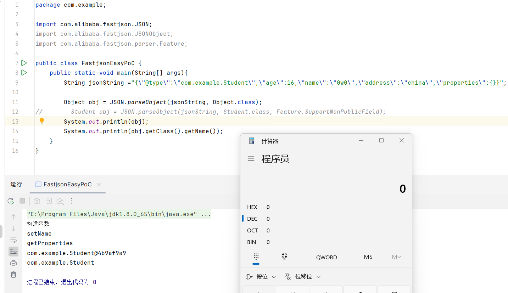Switch to full keypad in Calculator
Screen dimensions: 508x293
coord(256,257)
